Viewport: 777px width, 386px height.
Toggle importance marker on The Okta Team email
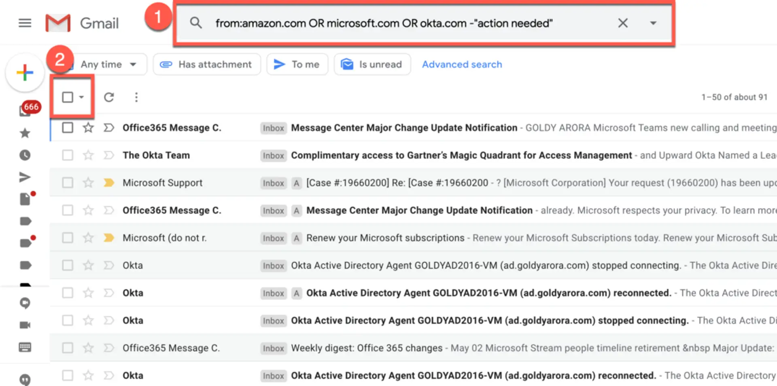point(108,155)
